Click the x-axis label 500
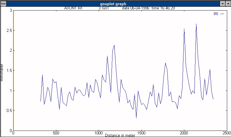 pyautogui.click(x=56, y=133)
